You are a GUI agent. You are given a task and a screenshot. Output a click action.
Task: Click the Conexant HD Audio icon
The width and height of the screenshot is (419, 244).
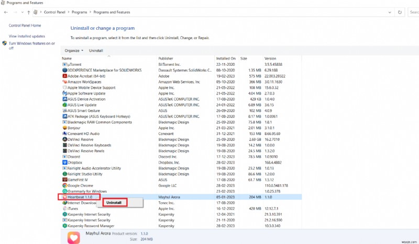[x=64, y=134]
